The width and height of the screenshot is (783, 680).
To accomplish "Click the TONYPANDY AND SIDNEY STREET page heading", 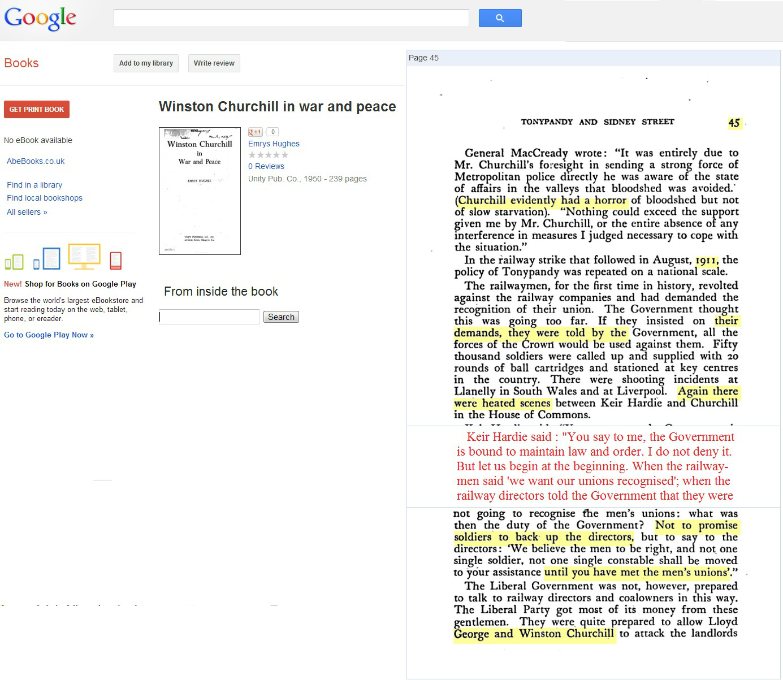I will tap(598, 122).
